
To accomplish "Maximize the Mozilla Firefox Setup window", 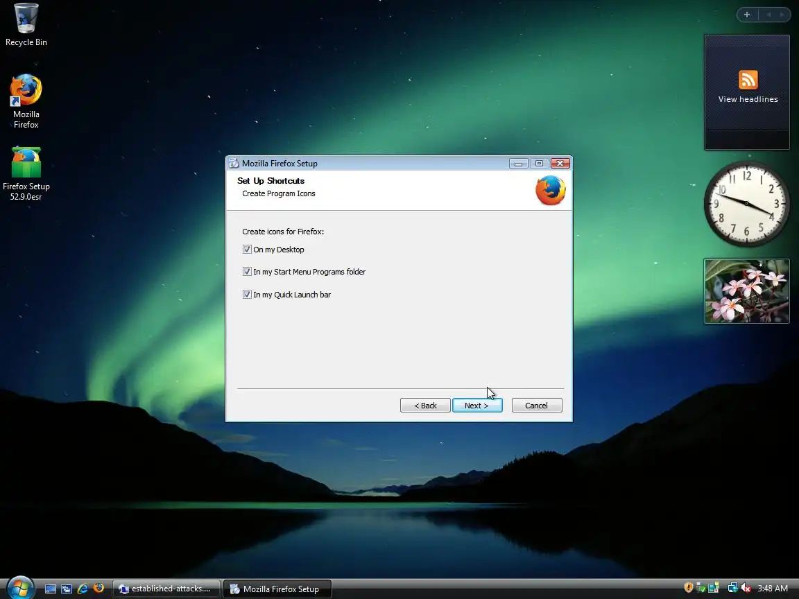I will click(x=539, y=163).
